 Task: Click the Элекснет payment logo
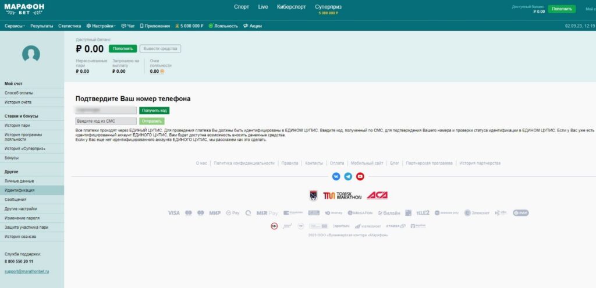point(477,213)
